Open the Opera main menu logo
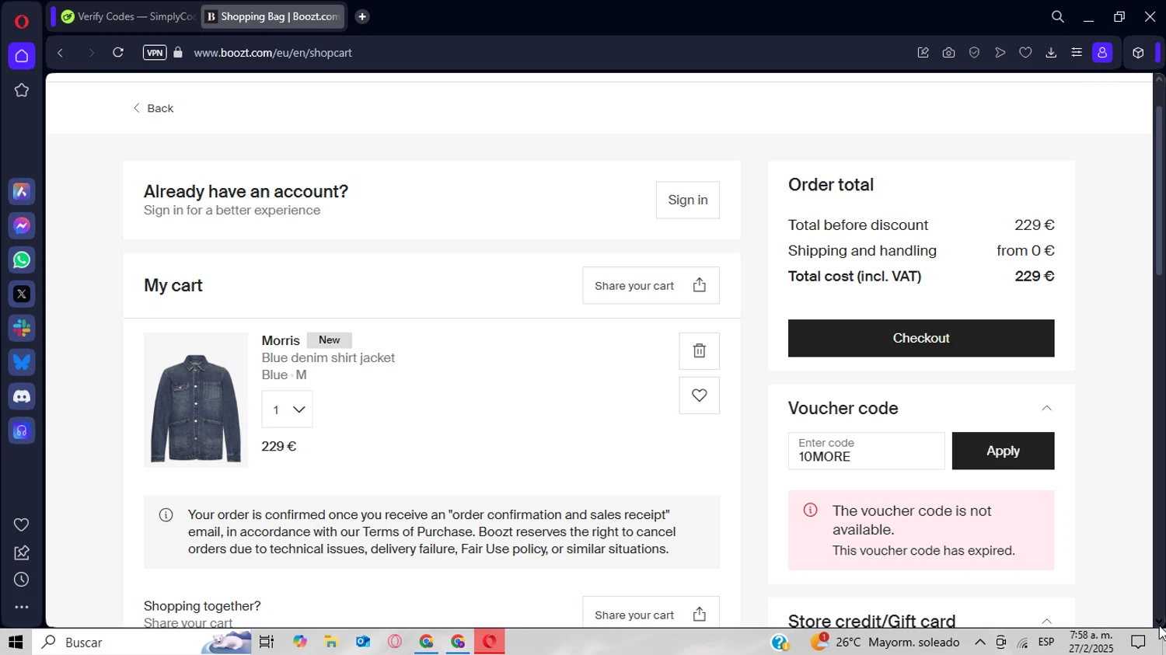 pos(22,22)
